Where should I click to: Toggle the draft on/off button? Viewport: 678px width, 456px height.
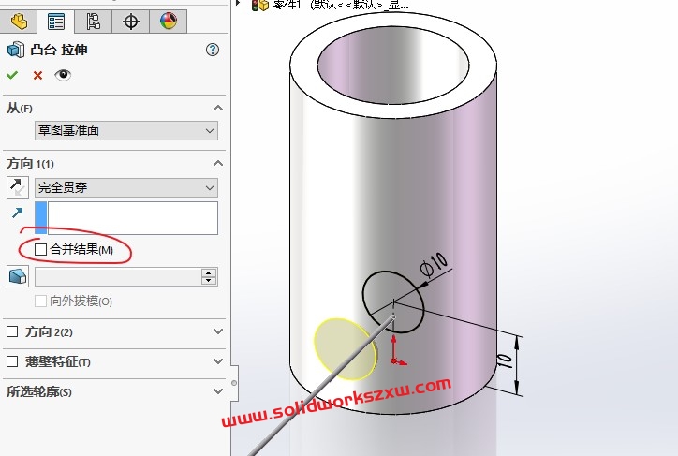[x=18, y=276]
